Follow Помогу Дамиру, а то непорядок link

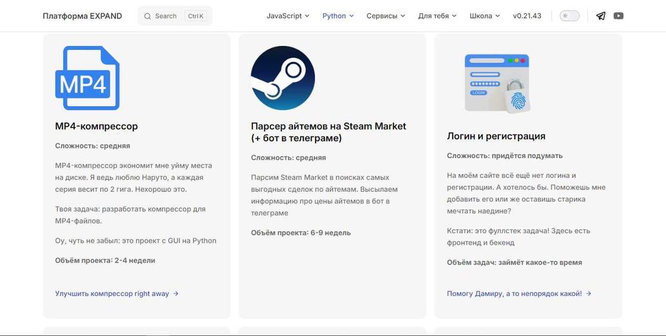[519, 293]
